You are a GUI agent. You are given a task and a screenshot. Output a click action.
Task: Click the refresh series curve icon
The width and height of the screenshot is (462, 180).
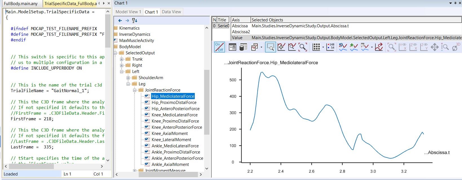tap(343, 47)
